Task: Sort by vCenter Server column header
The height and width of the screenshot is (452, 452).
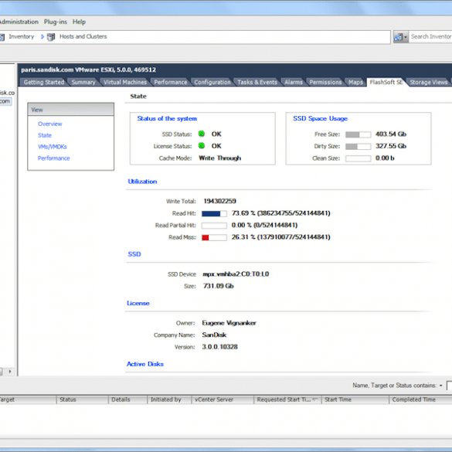Action: [x=223, y=399]
